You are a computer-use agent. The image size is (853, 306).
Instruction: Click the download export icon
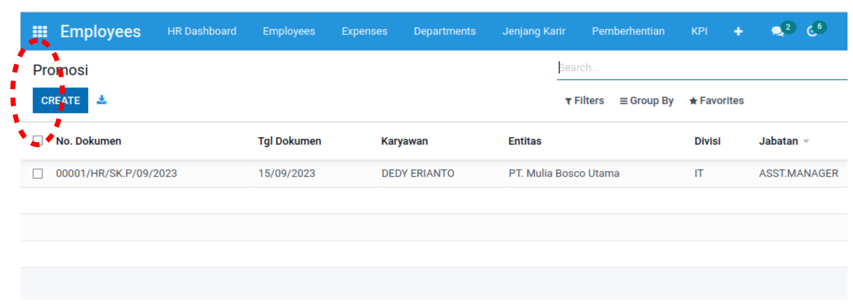[x=101, y=100]
